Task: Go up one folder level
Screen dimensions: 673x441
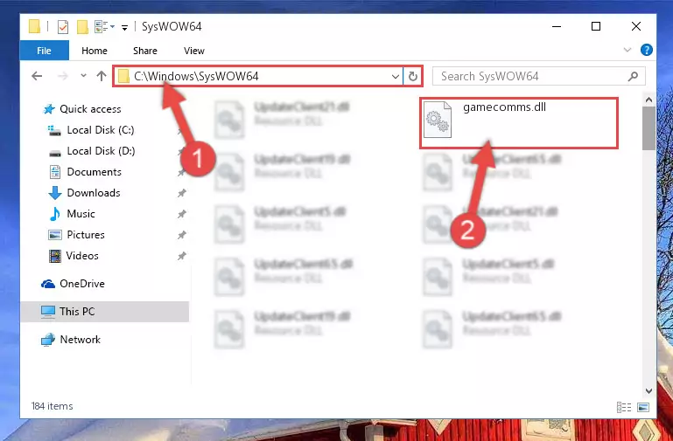Action: (x=102, y=76)
